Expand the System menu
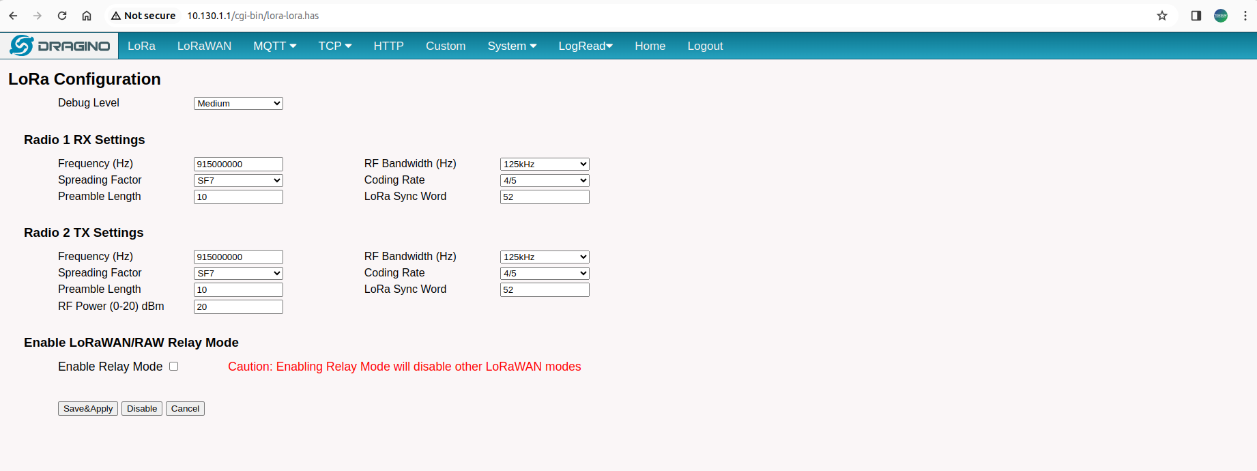 click(512, 46)
